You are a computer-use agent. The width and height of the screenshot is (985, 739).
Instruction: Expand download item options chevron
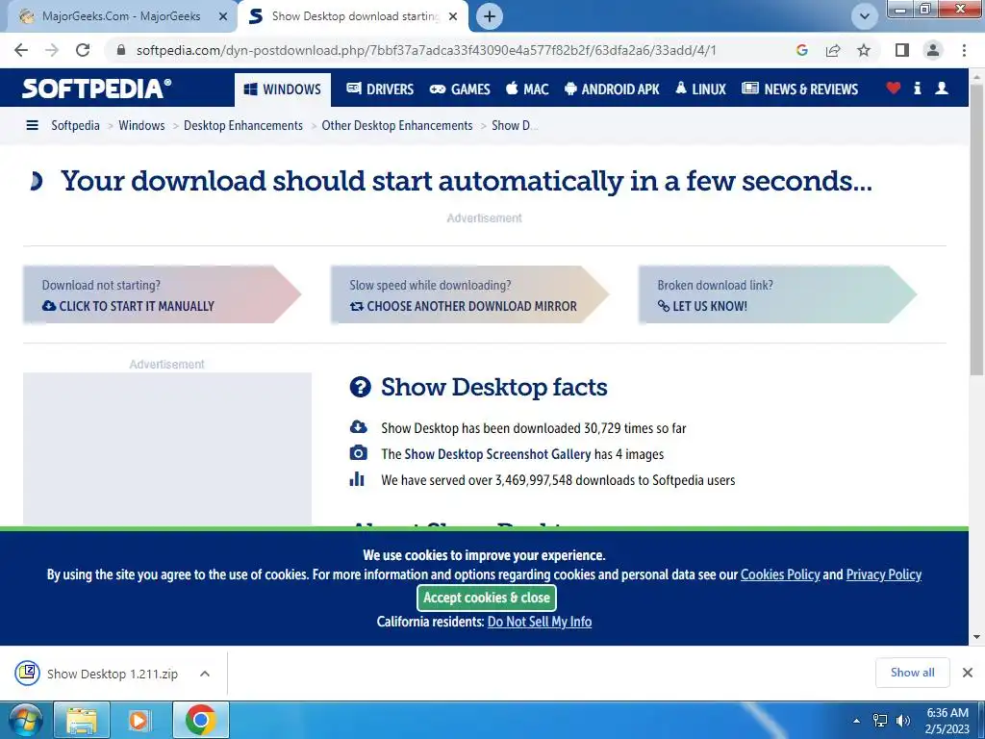(204, 674)
